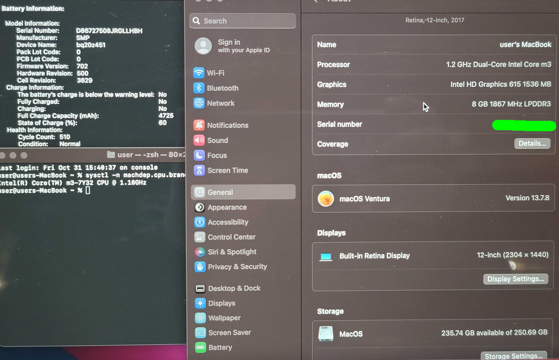Image resolution: width=559 pixels, height=360 pixels.
Task: Open Privacy & Security hand icon
Action: (x=200, y=266)
